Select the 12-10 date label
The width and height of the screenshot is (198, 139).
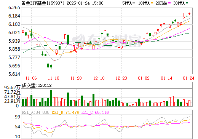point(99,78)
